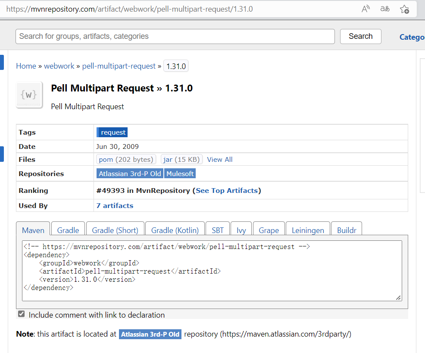
Task: Click the request tag
Action: coord(112,132)
